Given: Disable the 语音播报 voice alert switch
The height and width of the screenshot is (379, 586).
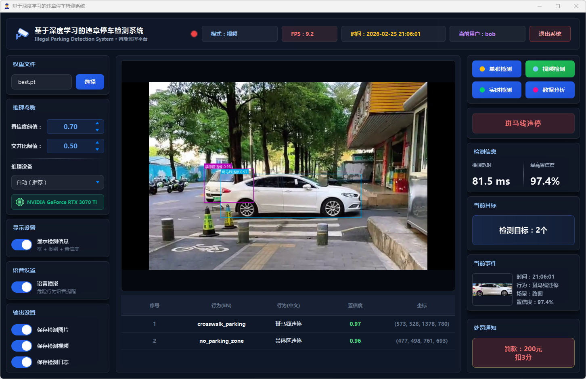Looking at the screenshot, I should (22, 287).
